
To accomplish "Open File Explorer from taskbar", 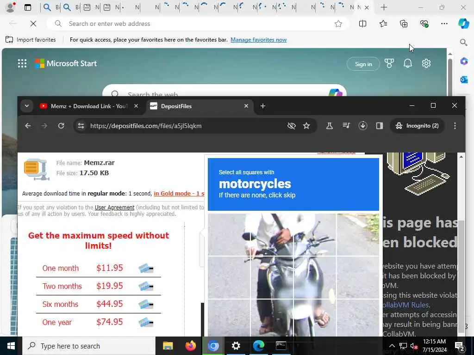I will click(x=168, y=346).
